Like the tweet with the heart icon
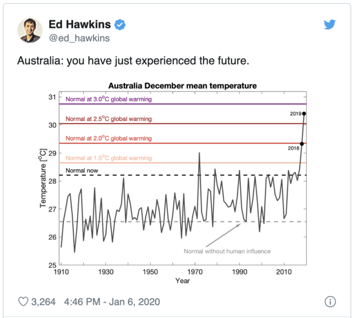 point(23,301)
